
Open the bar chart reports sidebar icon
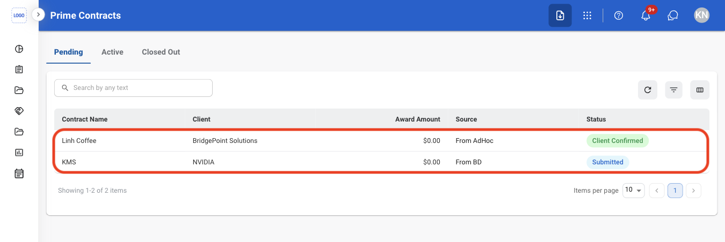coord(19,153)
